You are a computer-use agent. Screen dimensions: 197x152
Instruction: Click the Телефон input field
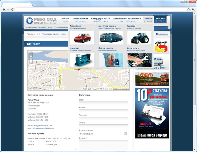coord(103,118)
